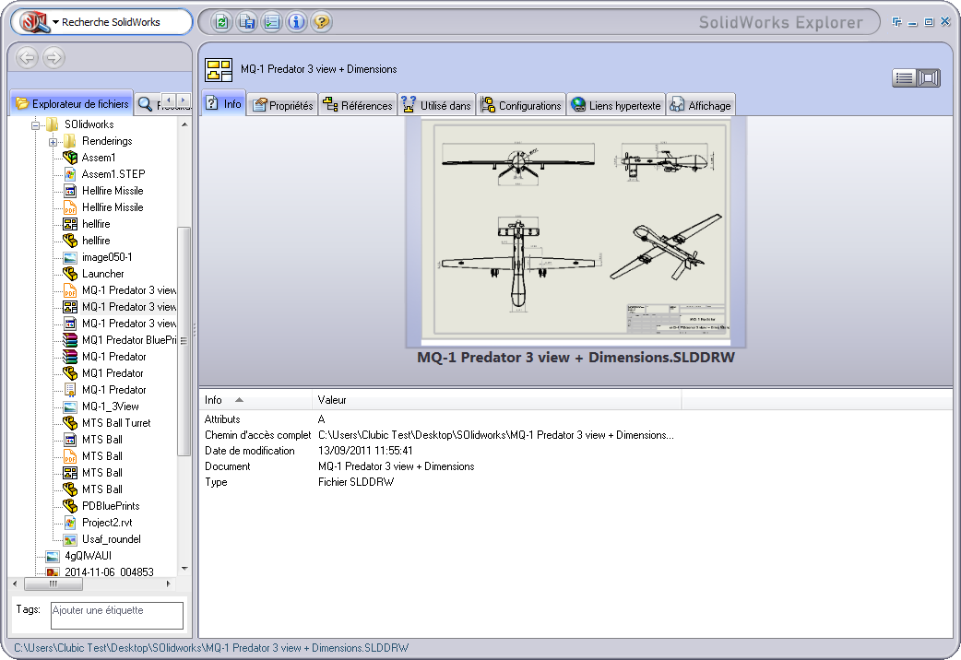Click the search results magnifier tab icon
961x660 pixels.
145,104
